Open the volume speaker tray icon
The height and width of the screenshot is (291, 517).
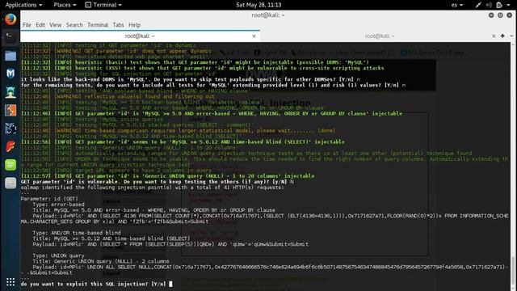tap(489, 5)
